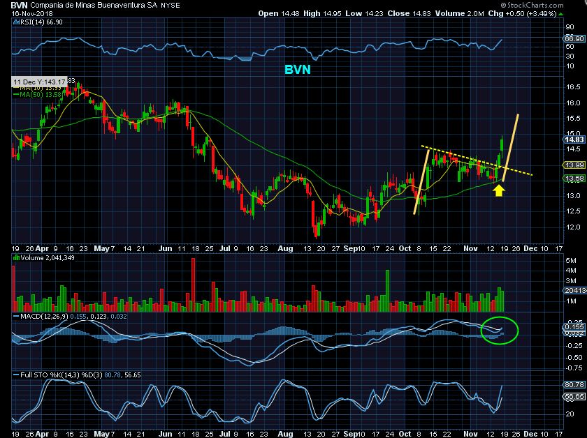This screenshot has width=587, height=438.
Task: Click the Aug label under the price panel
Action: pos(286,248)
